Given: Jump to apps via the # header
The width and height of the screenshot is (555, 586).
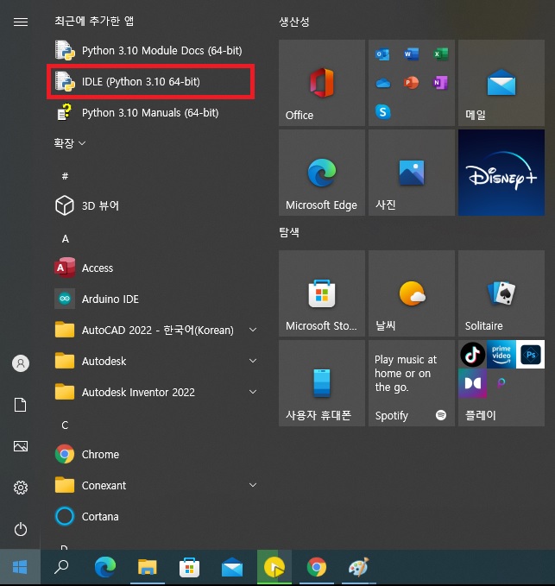Looking at the screenshot, I should (65, 176).
